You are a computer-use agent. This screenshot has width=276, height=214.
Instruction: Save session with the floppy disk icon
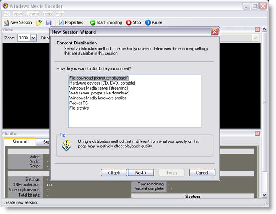pyautogui.click(x=48, y=23)
